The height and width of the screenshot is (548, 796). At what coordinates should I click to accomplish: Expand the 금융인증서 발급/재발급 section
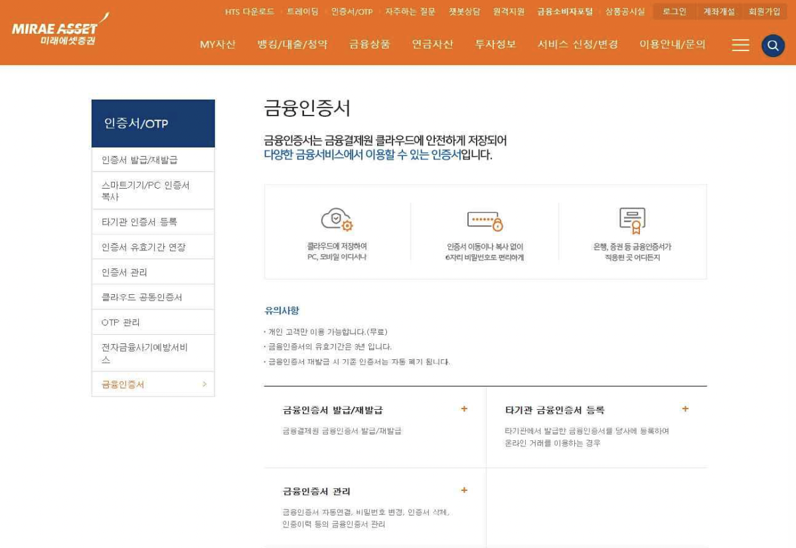click(x=463, y=410)
